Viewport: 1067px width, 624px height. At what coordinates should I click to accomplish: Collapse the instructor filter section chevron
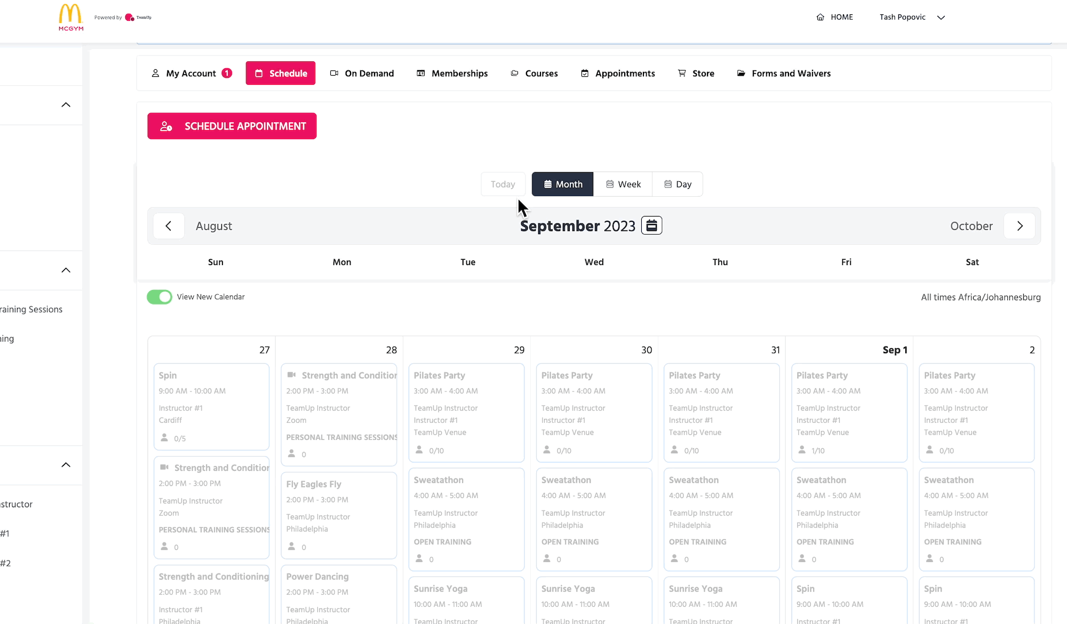66,465
